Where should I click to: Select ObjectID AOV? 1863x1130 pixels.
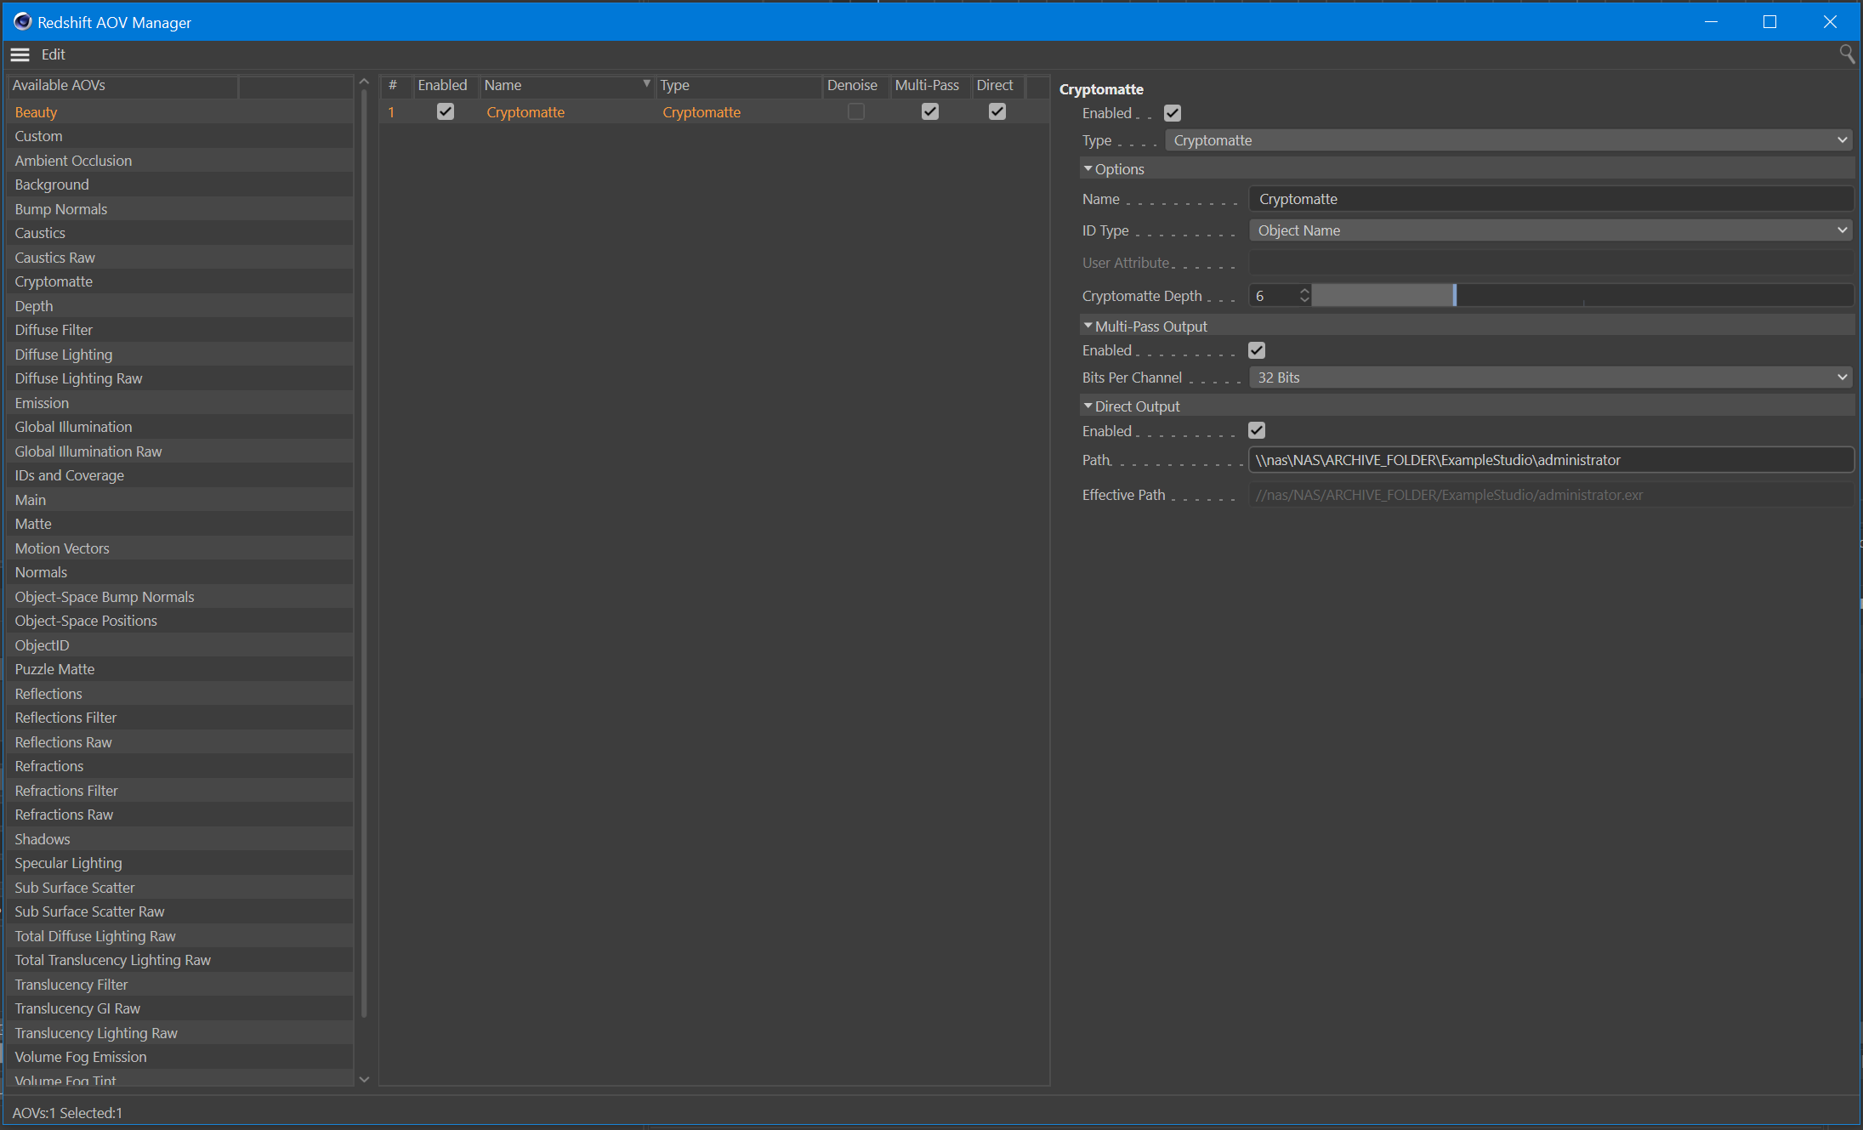tap(180, 645)
